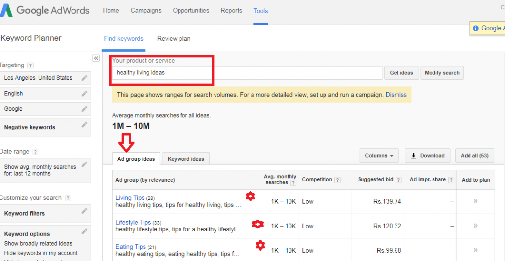
Task: Open Date range help question mark
Action: point(36,152)
